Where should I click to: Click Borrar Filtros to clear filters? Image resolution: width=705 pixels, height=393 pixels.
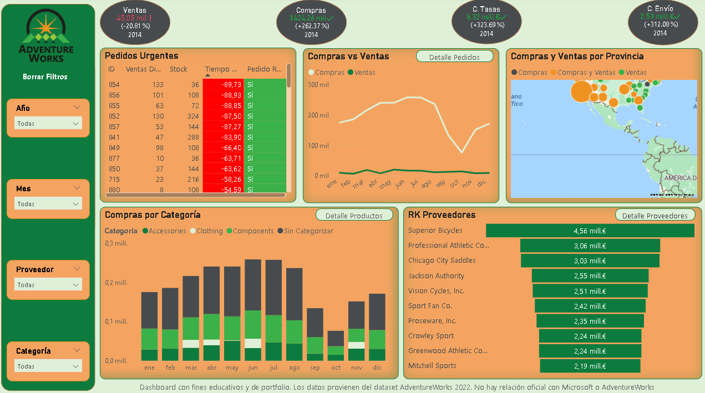[x=45, y=77]
